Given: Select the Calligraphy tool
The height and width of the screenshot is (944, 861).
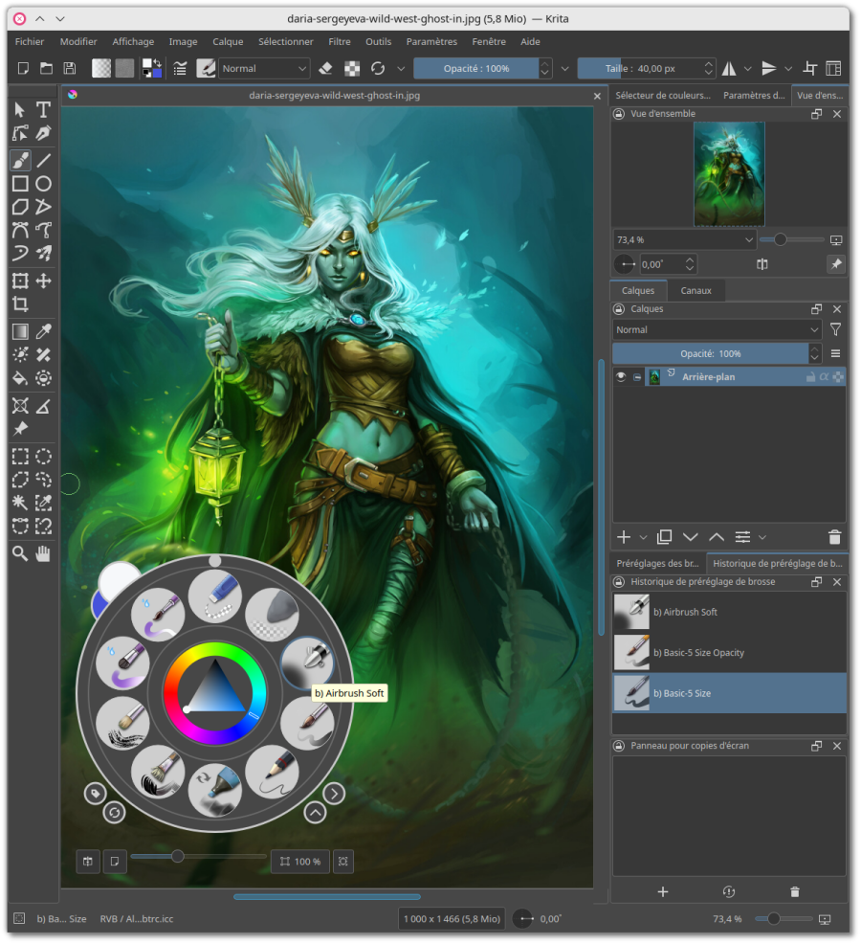Looking at the screenshot, I should pos(43,133).
